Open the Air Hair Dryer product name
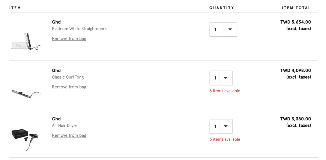The height and width of the screenshot is (160, 326). point(65,126)
